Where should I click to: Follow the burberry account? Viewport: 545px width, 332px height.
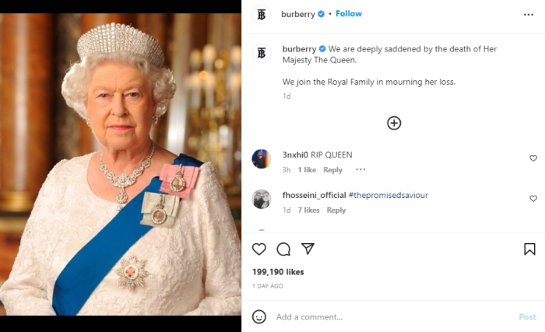pyautogui.click(x=349, y=14)
